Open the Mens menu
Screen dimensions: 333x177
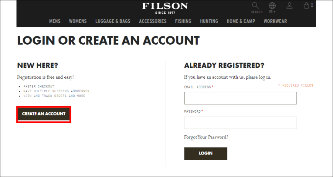55,21
